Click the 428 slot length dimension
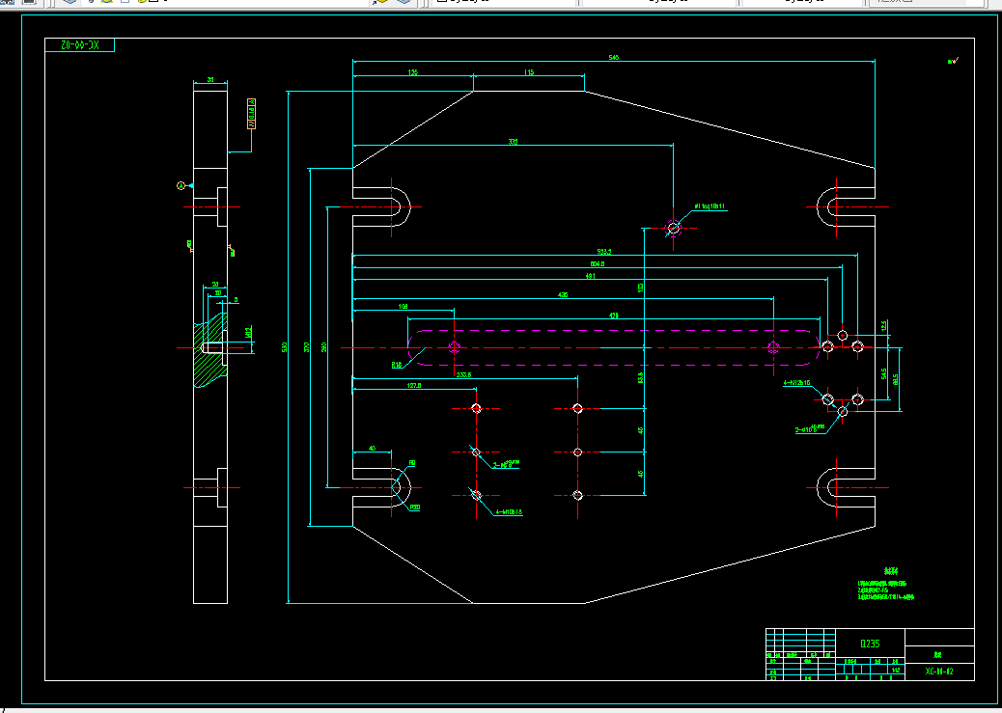The width and height of the screenshot is (1002, 713). point(614,315)
